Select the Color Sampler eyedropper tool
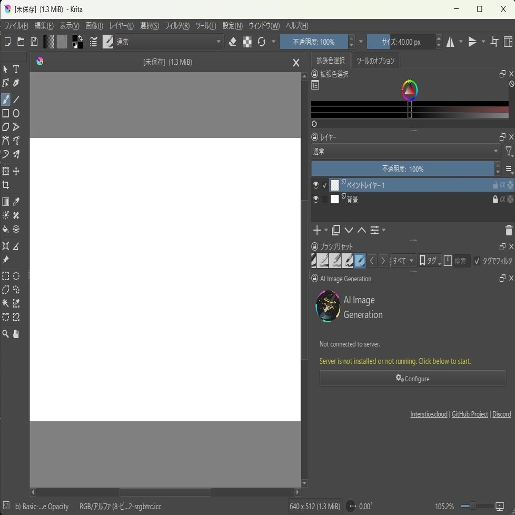 tap(16, 202)
